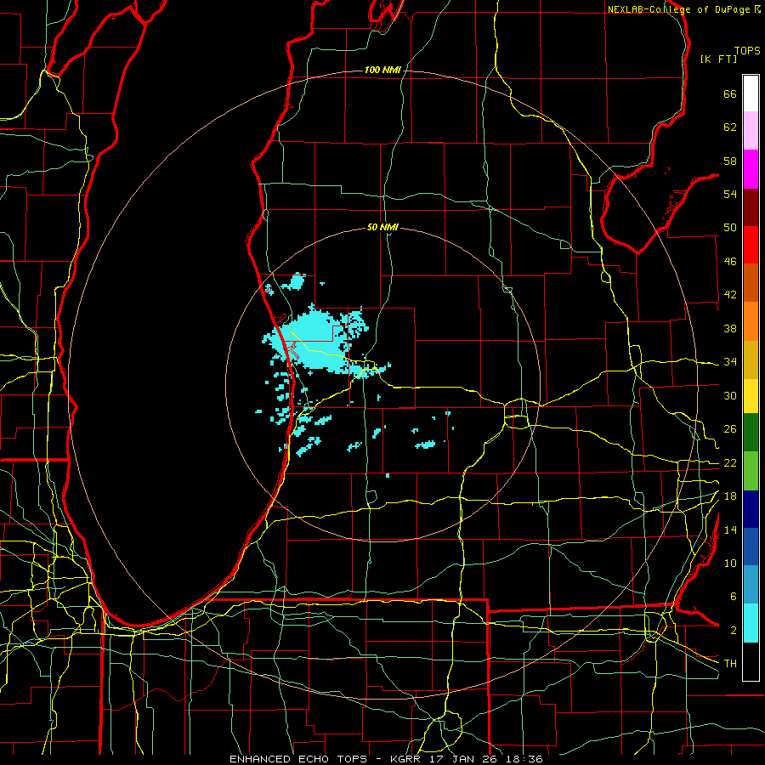Click the legend value 54

730,194
